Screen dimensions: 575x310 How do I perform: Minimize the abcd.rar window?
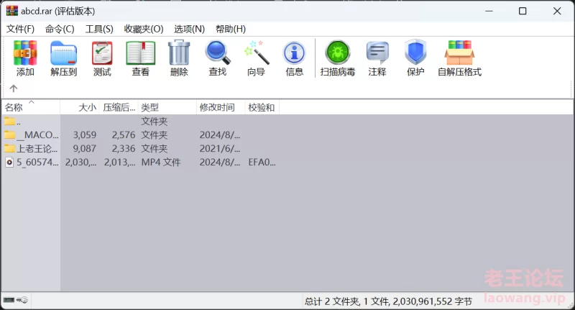[x=489, y=11]
